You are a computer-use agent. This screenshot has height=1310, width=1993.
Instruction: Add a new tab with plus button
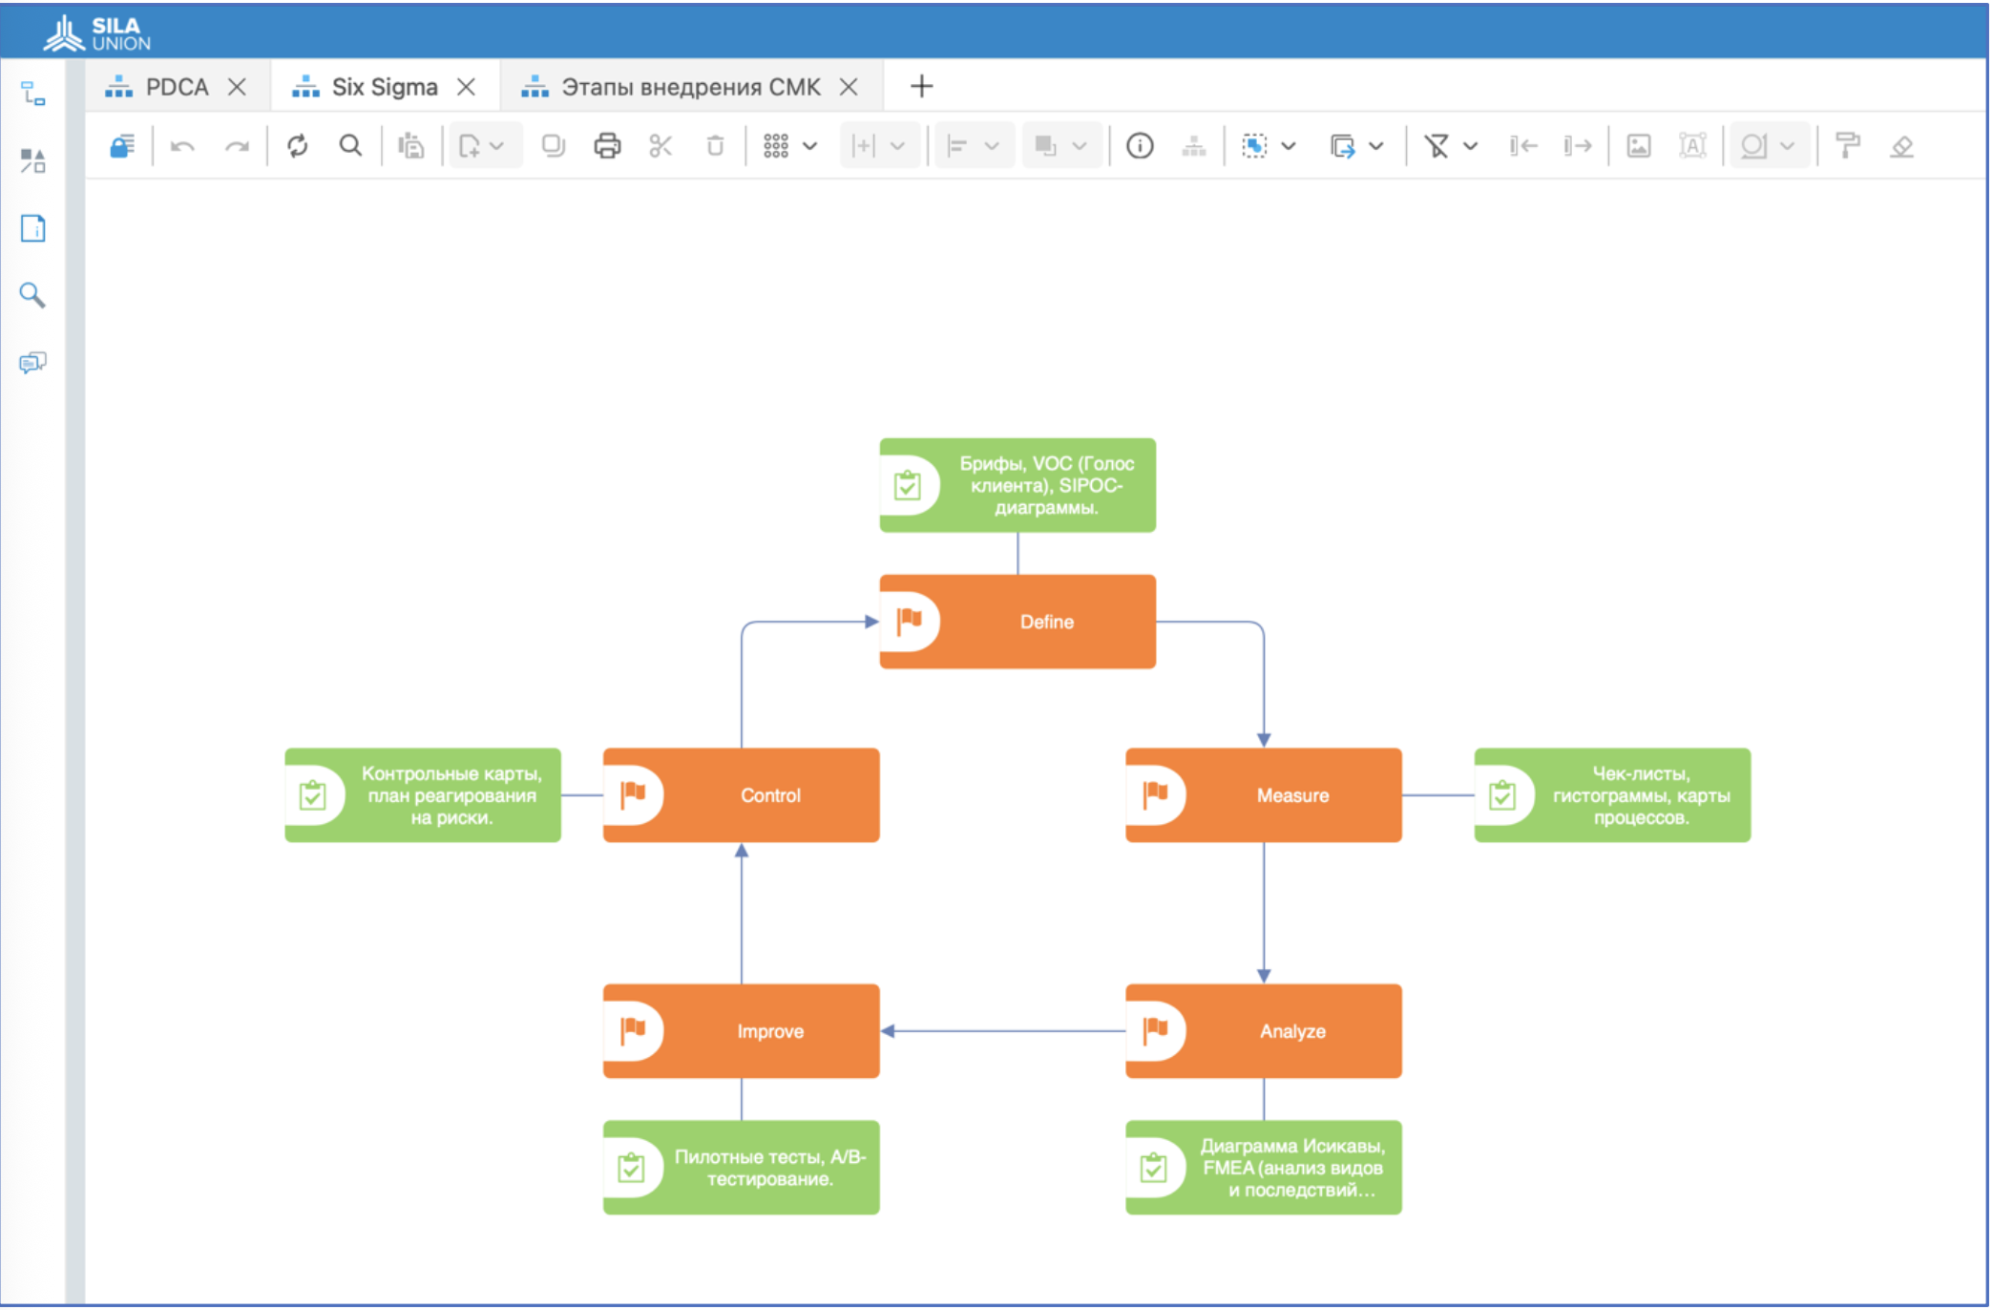(921, 87)
